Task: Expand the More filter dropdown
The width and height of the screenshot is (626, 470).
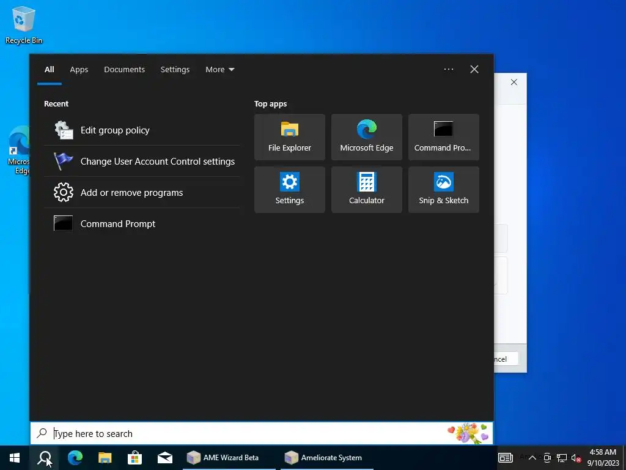Action: [219, 70]
